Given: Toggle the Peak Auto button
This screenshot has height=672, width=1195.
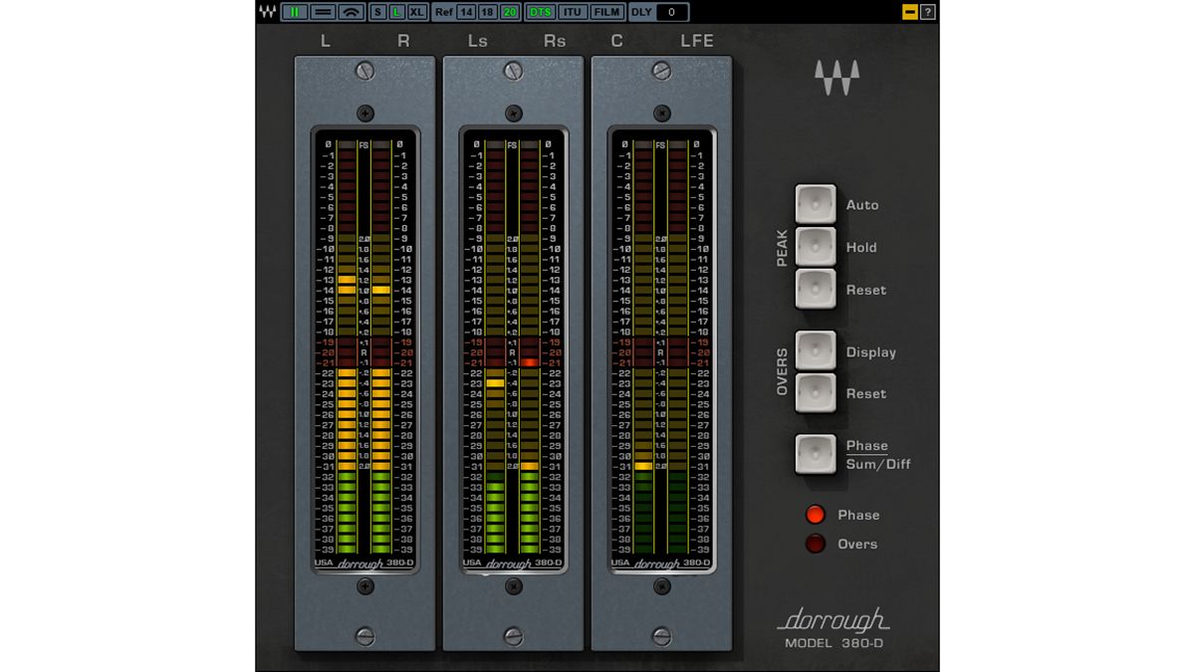Looking at the screenshot, I should point(816,204).
